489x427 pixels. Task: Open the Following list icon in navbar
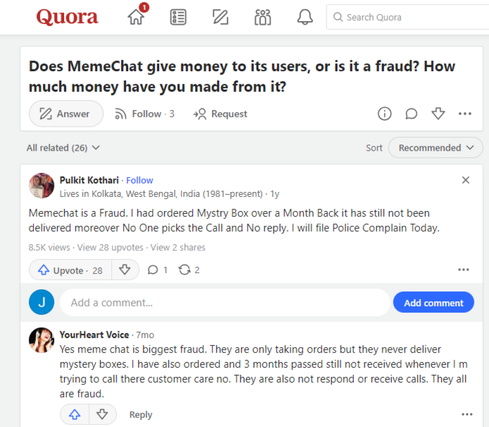(x=178, y=17)
